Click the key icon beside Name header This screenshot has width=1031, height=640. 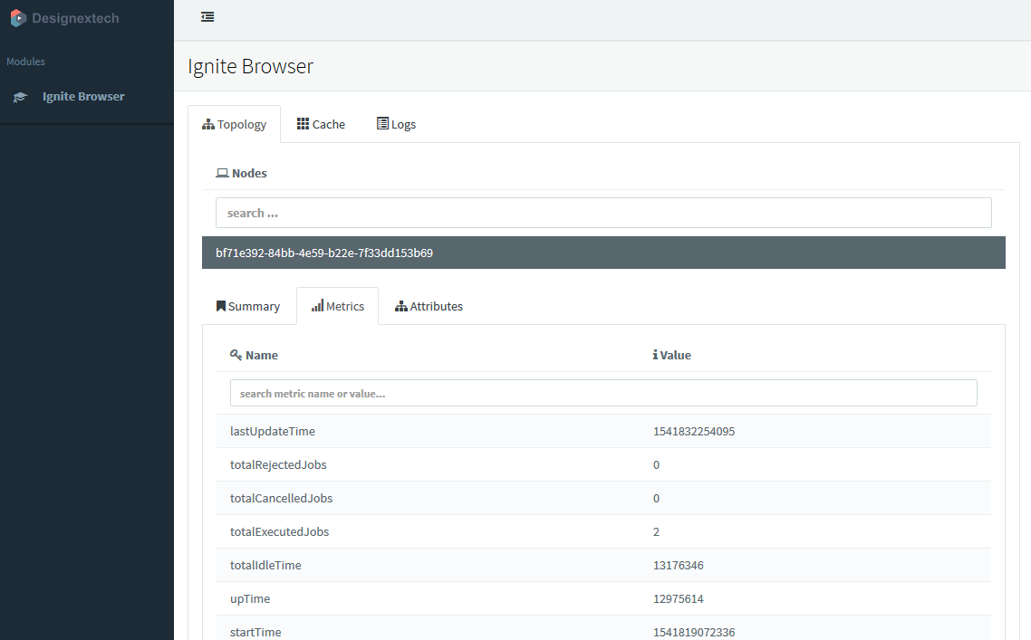coord(236,355)
